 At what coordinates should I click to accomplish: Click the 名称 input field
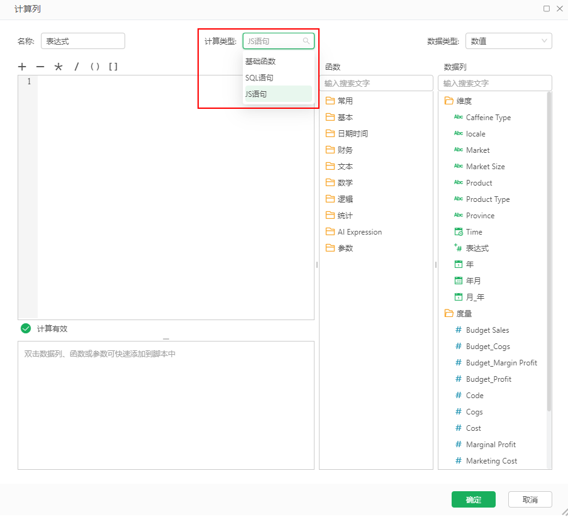[x=82, y=41]
